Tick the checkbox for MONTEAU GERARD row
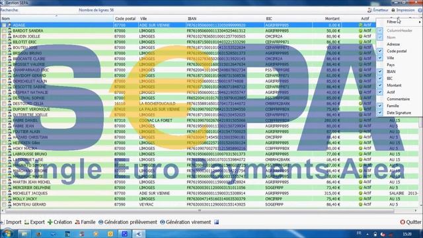423x238 pixels. tap(4, 204)
